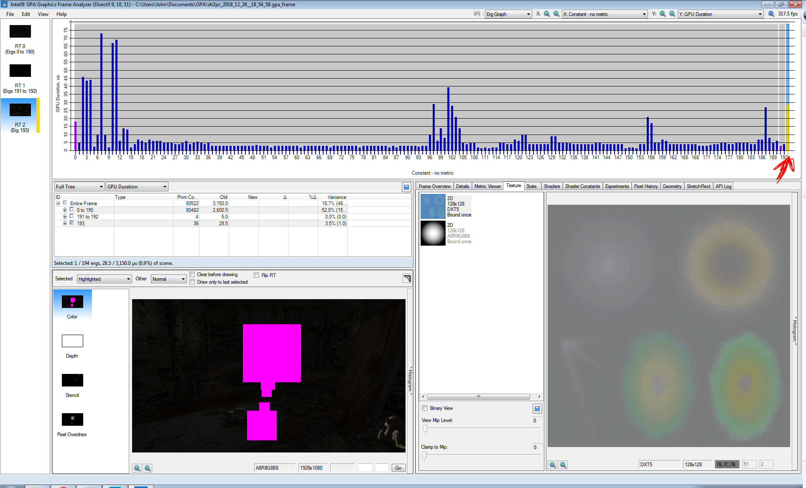Click the save icon beside Binary View
This screenshot has height=488, width=806.
click(x=537, y=408)
